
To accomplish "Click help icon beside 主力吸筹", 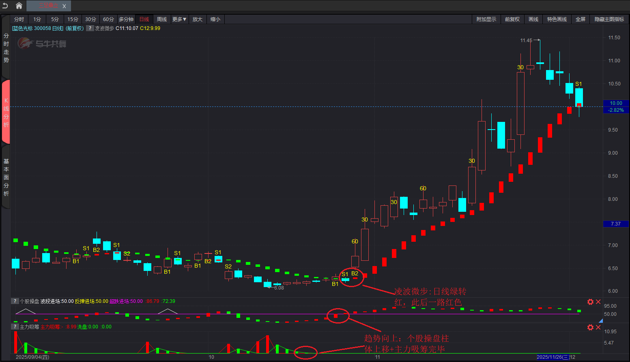I will (15, 327).
